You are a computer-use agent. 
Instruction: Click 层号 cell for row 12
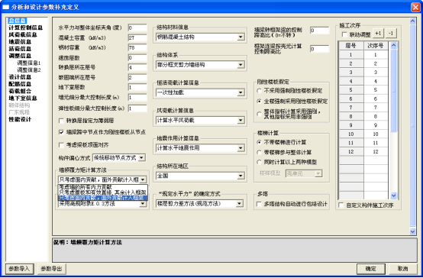(351, 152)
